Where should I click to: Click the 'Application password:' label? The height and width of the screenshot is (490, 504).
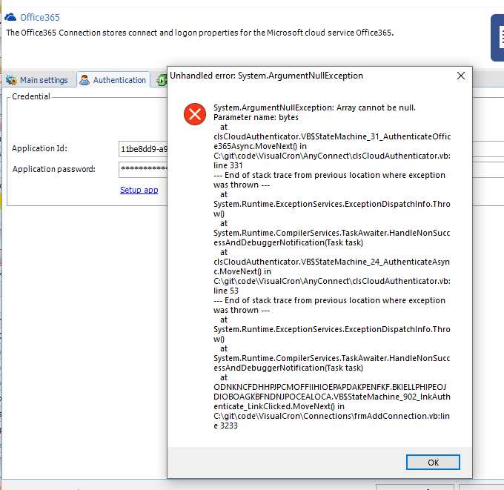53,169
